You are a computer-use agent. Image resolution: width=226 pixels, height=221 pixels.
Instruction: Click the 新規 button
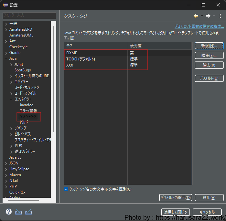[x=209, y=46]
